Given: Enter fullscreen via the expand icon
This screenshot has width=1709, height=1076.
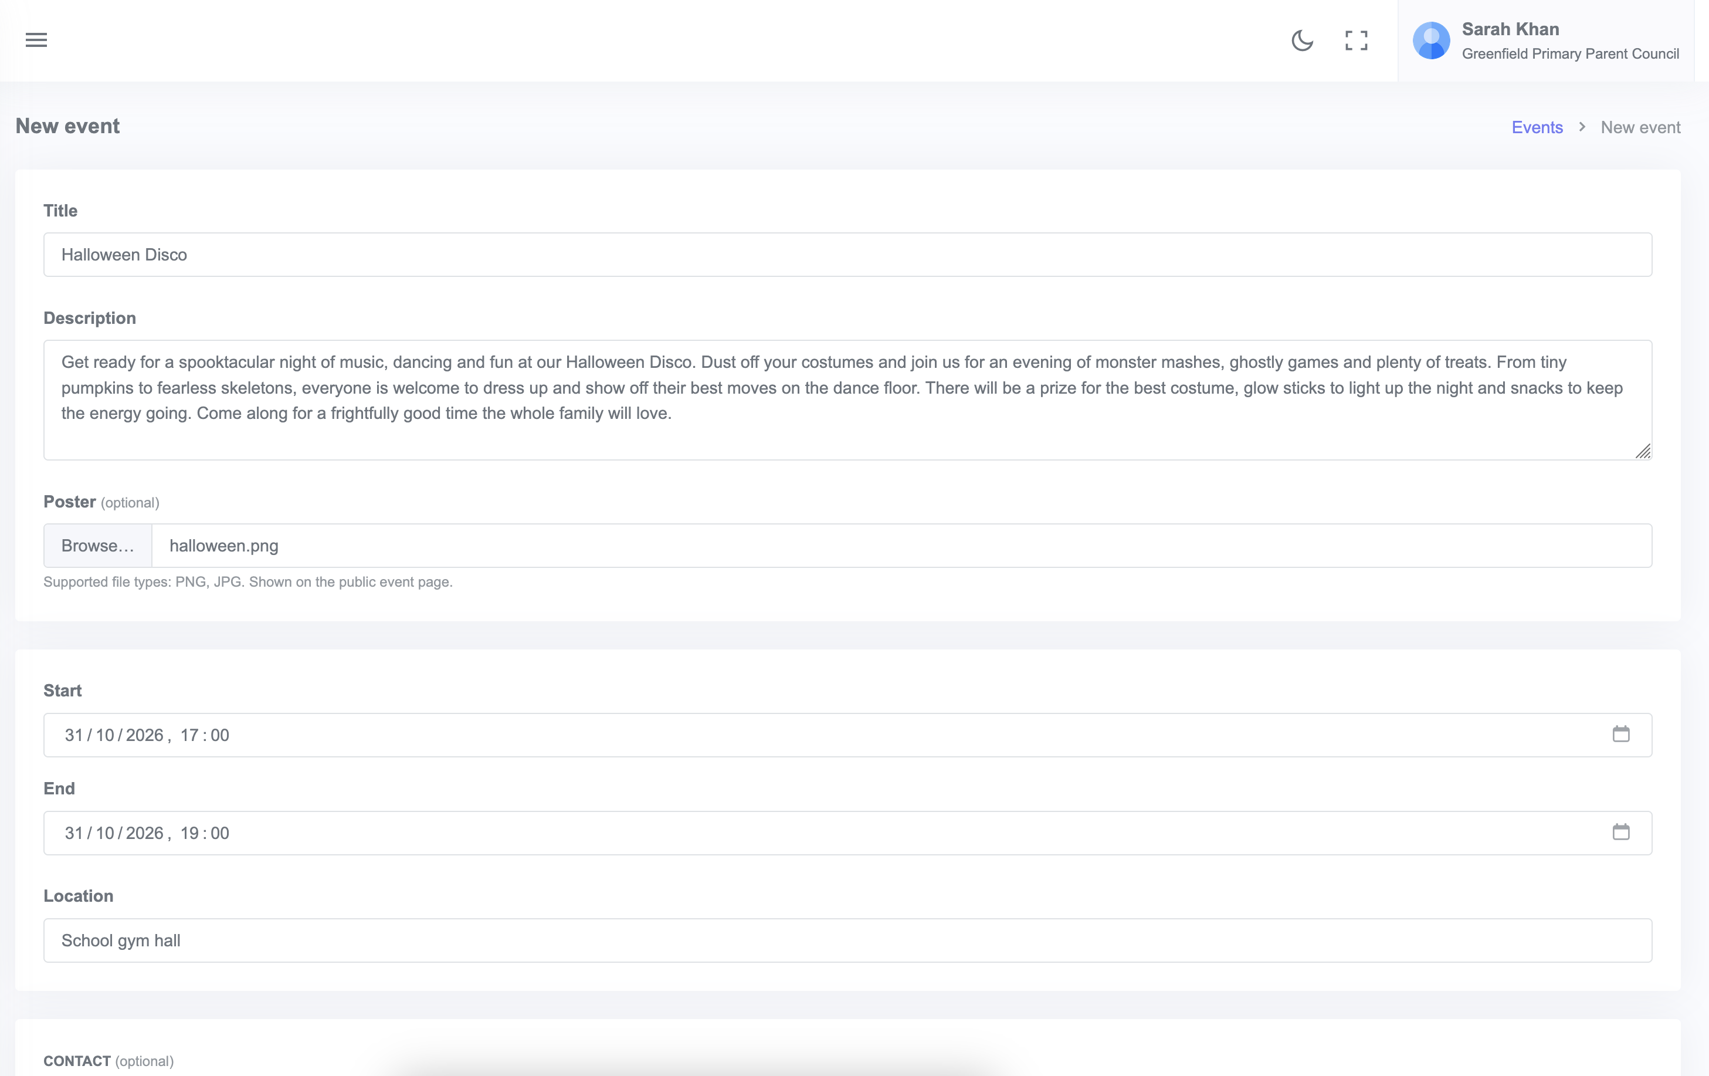Looking at the screenshot, I should [x=1357, y=40].
